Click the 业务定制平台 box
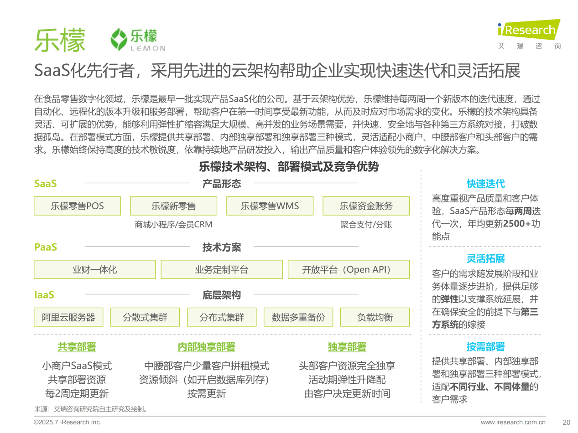The width and height of the screenshot is (578, 433). coord(221,269)
